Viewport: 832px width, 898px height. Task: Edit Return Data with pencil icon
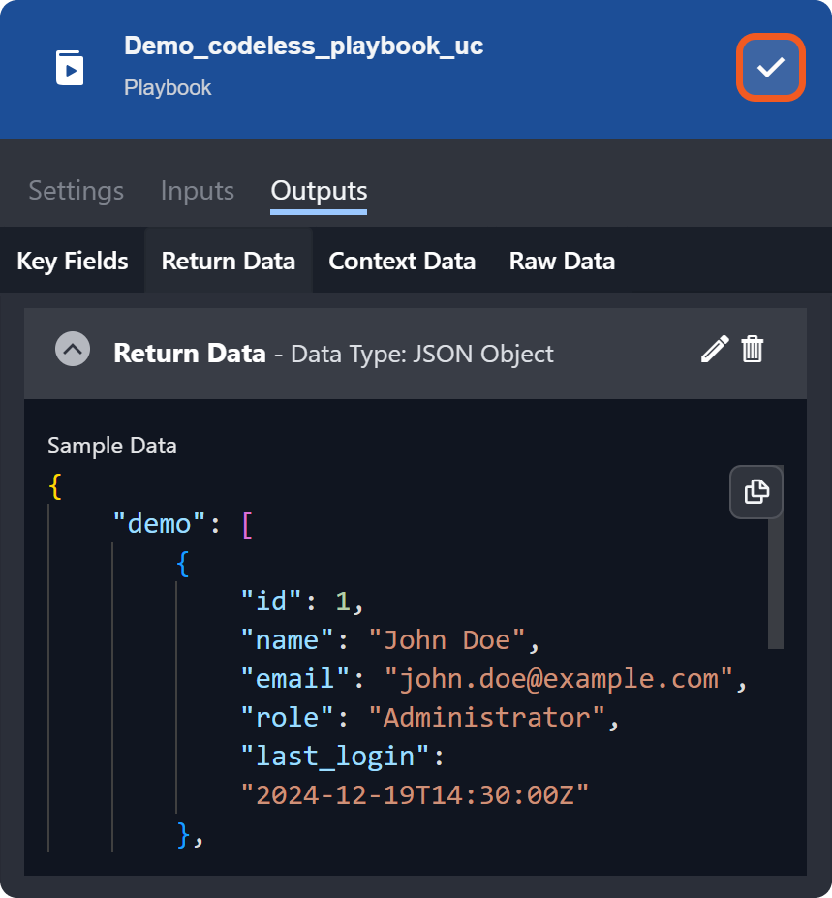point(714,350)
